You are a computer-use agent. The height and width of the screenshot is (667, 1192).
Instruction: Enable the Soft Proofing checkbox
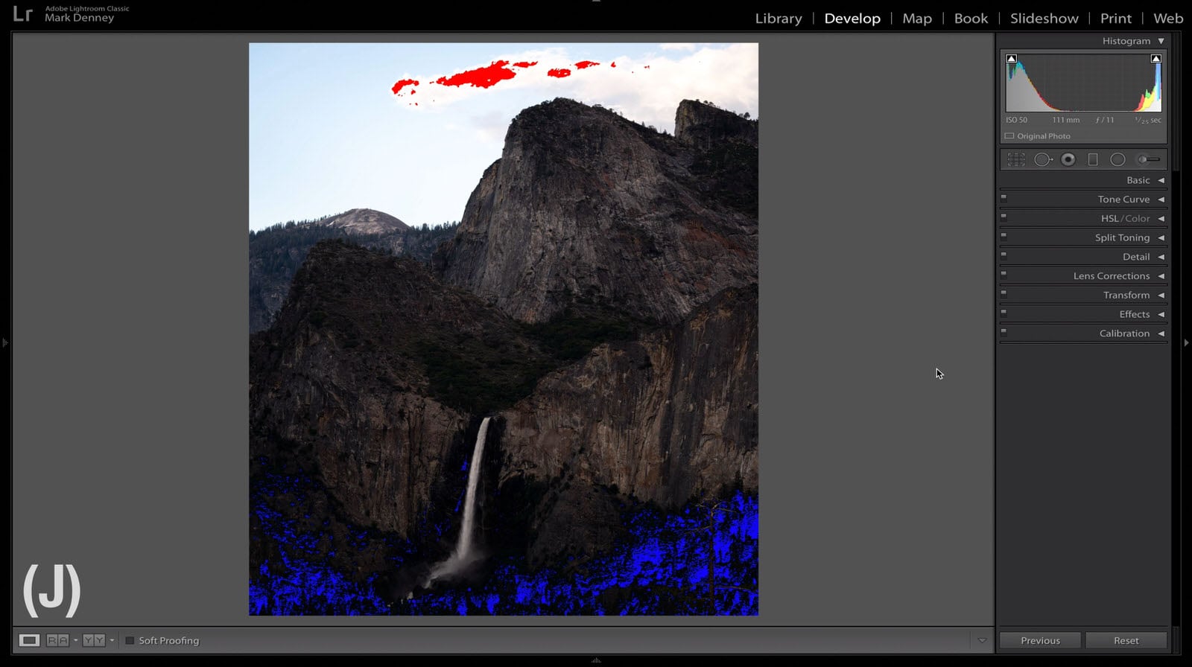click(x=130, y=640)
